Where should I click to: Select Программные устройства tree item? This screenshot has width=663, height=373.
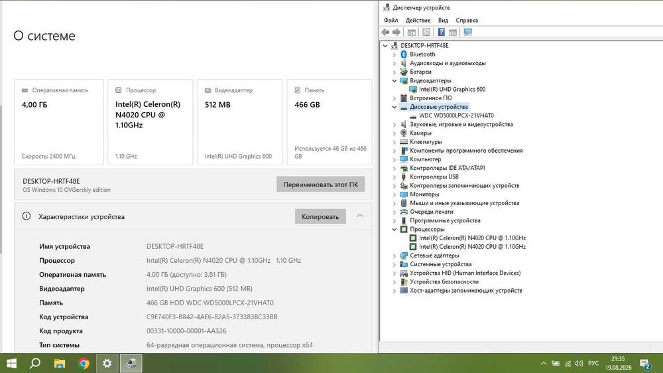(x=445, y=220)
